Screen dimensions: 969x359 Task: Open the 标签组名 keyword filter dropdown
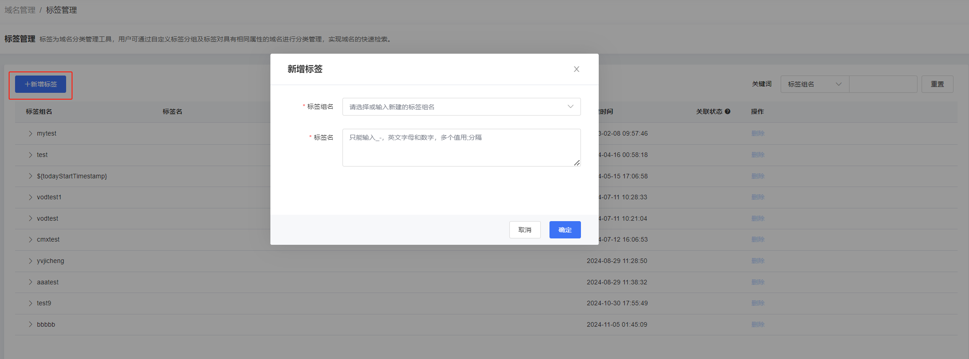tap(814, 84)
